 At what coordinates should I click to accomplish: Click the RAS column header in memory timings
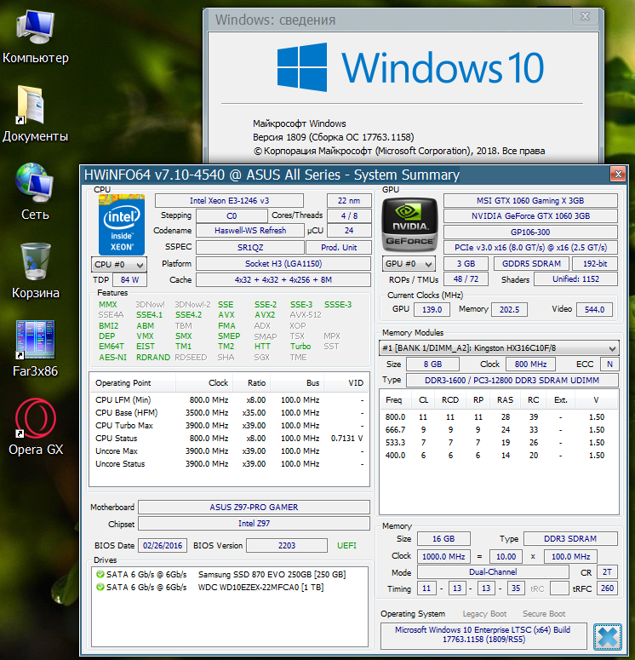[x=505, y=400]
